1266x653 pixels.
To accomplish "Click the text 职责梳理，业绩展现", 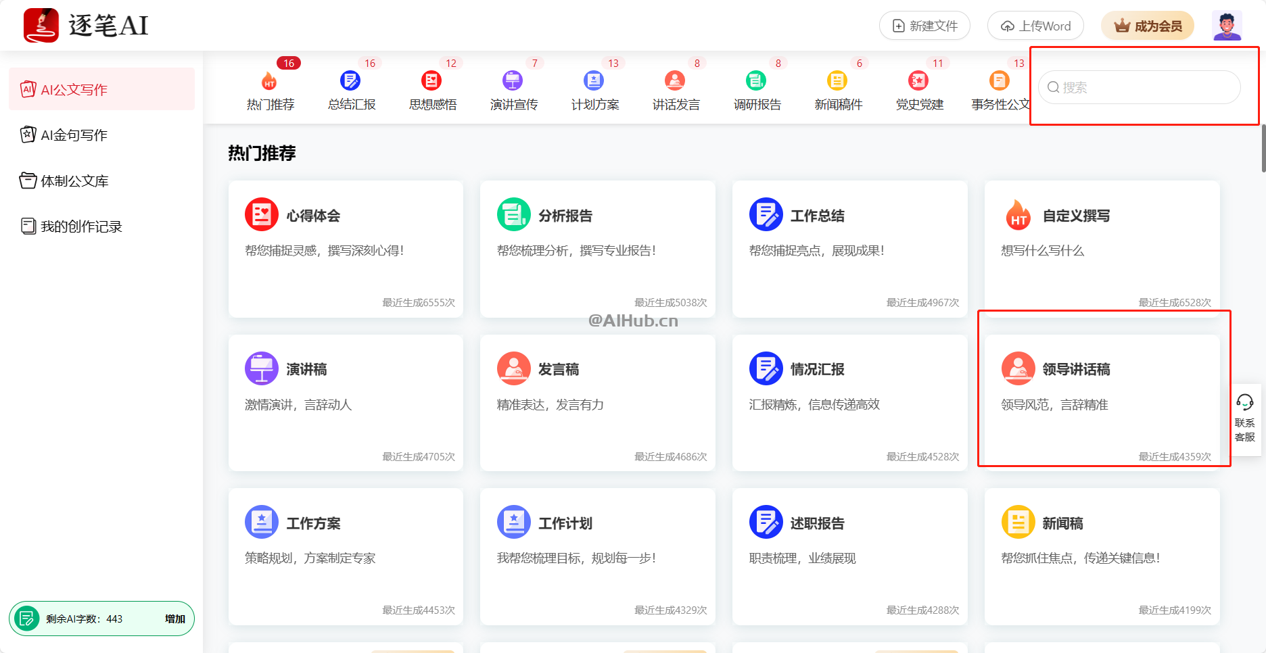I will (803, 558).
